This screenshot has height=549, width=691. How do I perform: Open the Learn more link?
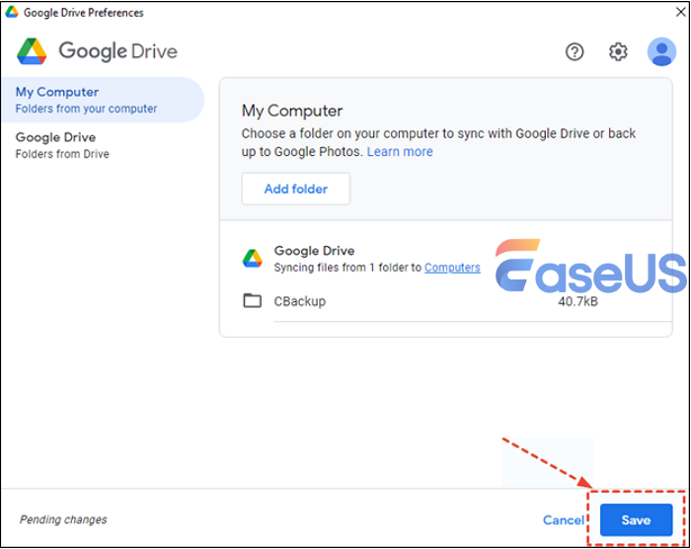pyautogui.click(x=400, y=152)
